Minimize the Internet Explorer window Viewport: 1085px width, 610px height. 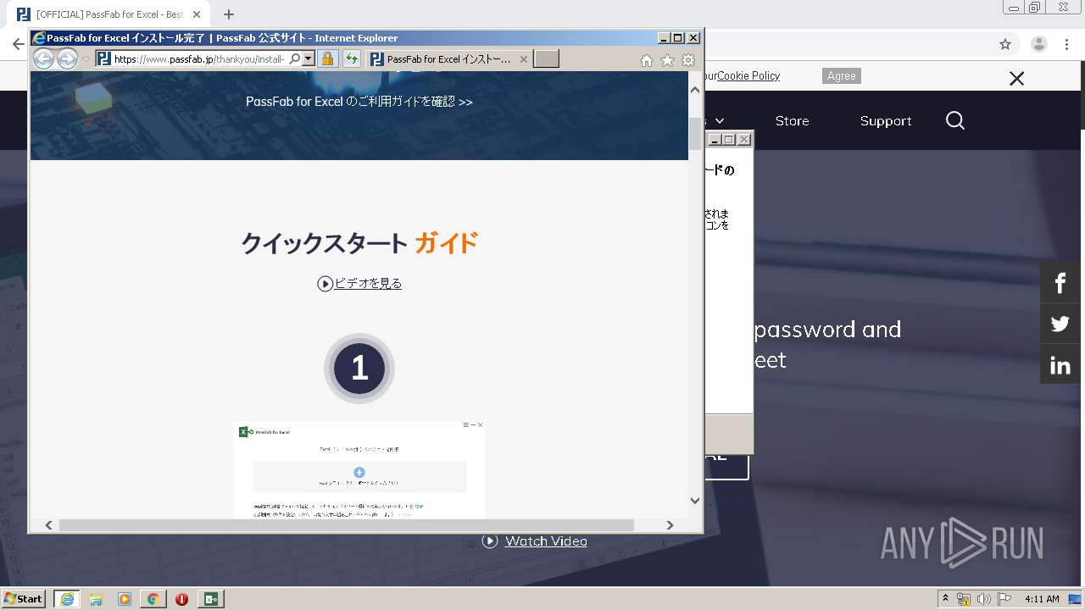(664, 38)
